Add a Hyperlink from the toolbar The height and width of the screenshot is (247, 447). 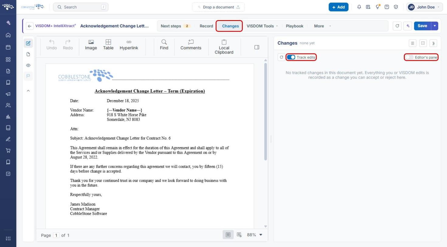[129, 45]
